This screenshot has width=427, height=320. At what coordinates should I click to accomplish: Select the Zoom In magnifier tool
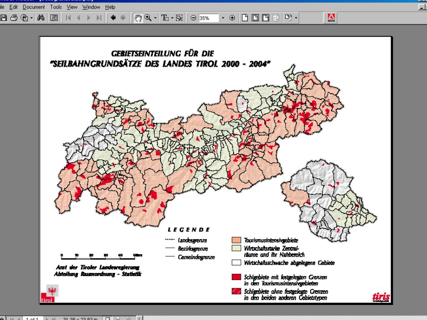pos(148,18)
